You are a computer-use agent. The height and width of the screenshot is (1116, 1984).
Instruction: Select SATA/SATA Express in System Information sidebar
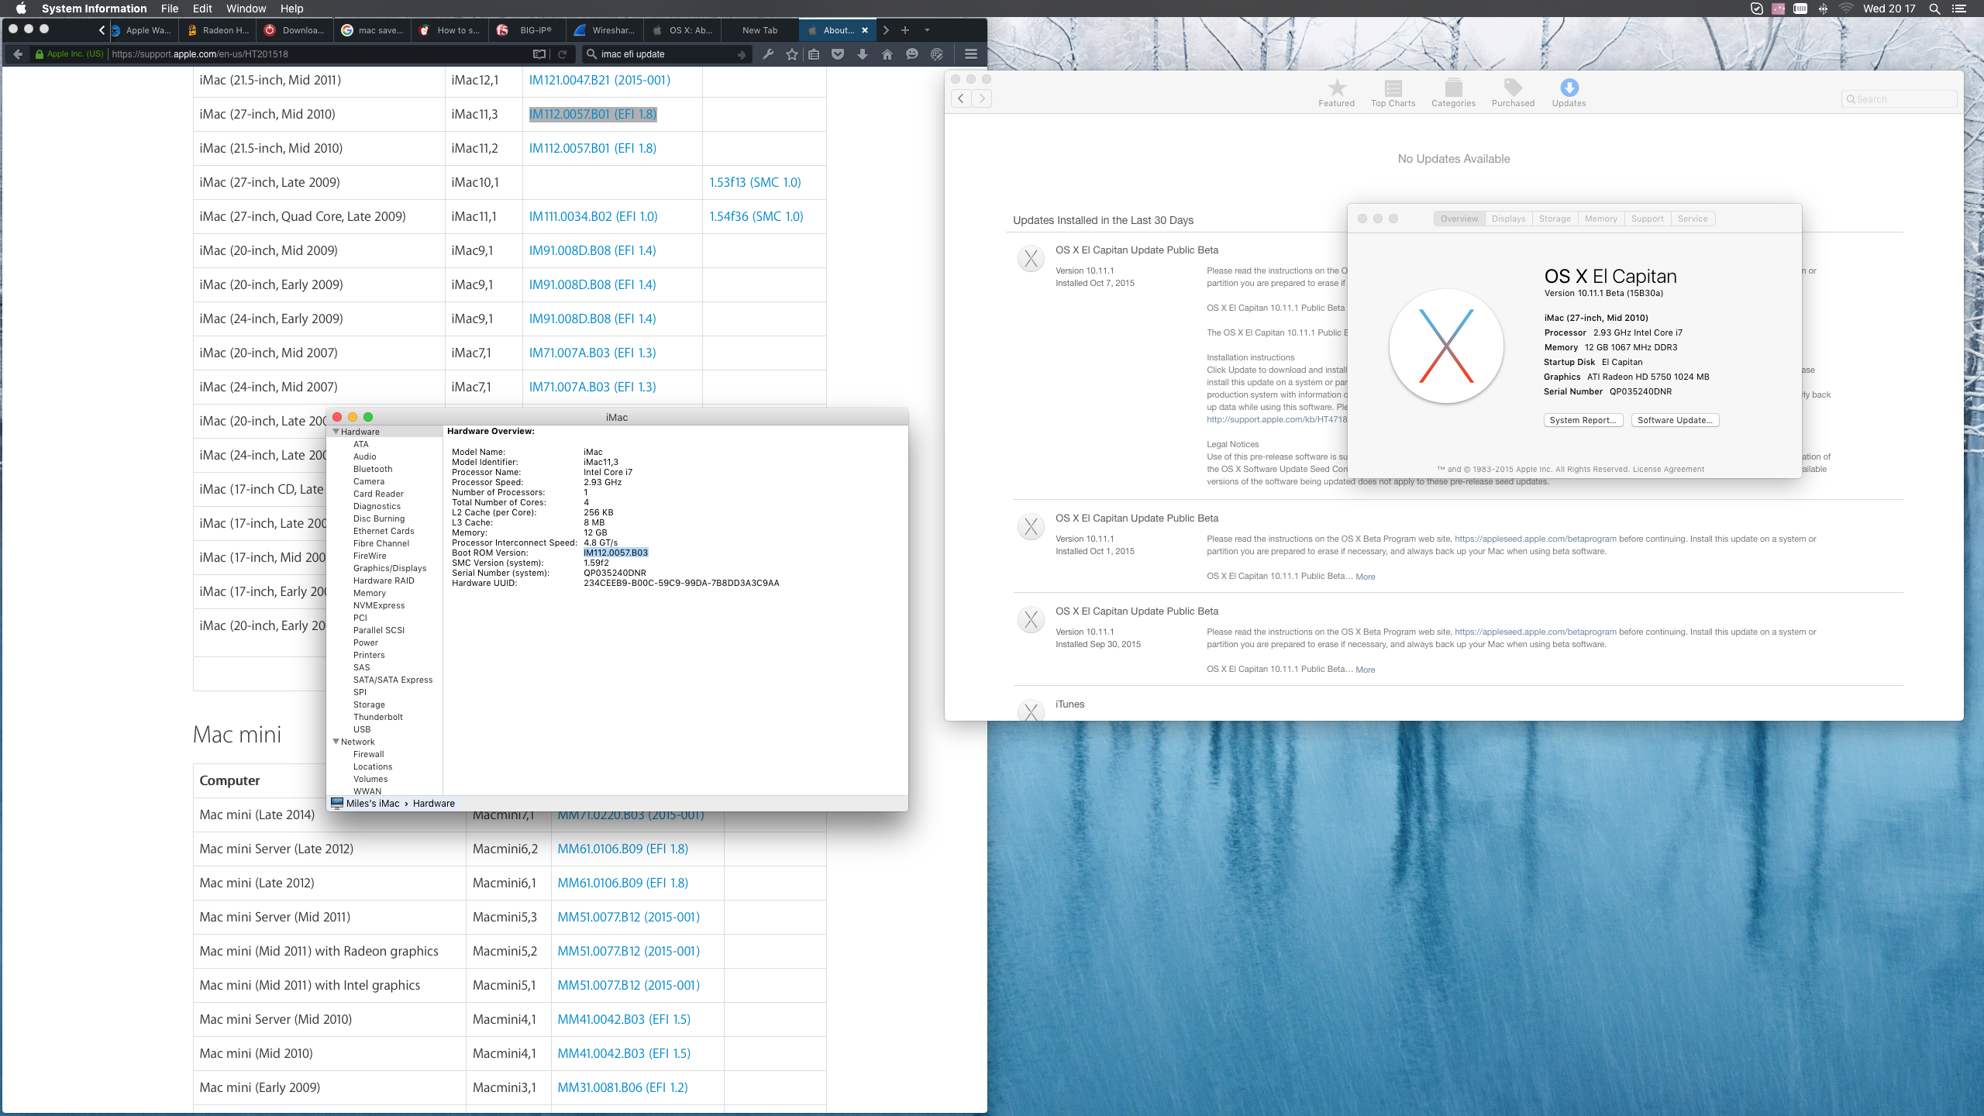pos(393,680)
